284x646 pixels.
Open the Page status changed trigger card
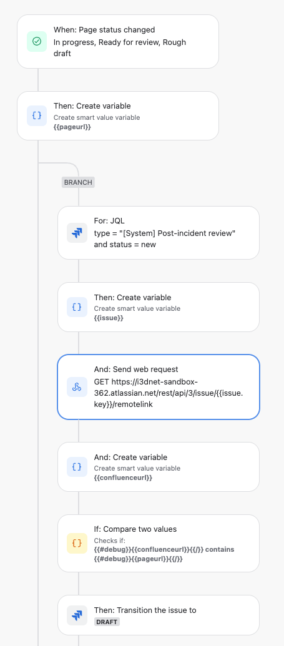pyautogui.click(x=118, y=42)
